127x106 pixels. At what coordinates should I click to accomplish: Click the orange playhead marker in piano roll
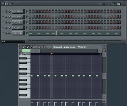pyautogui.click(x=51, y=54)
